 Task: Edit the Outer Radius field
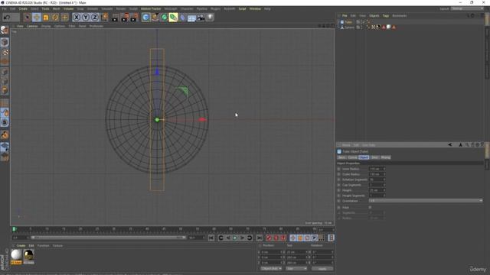(377, 174)
